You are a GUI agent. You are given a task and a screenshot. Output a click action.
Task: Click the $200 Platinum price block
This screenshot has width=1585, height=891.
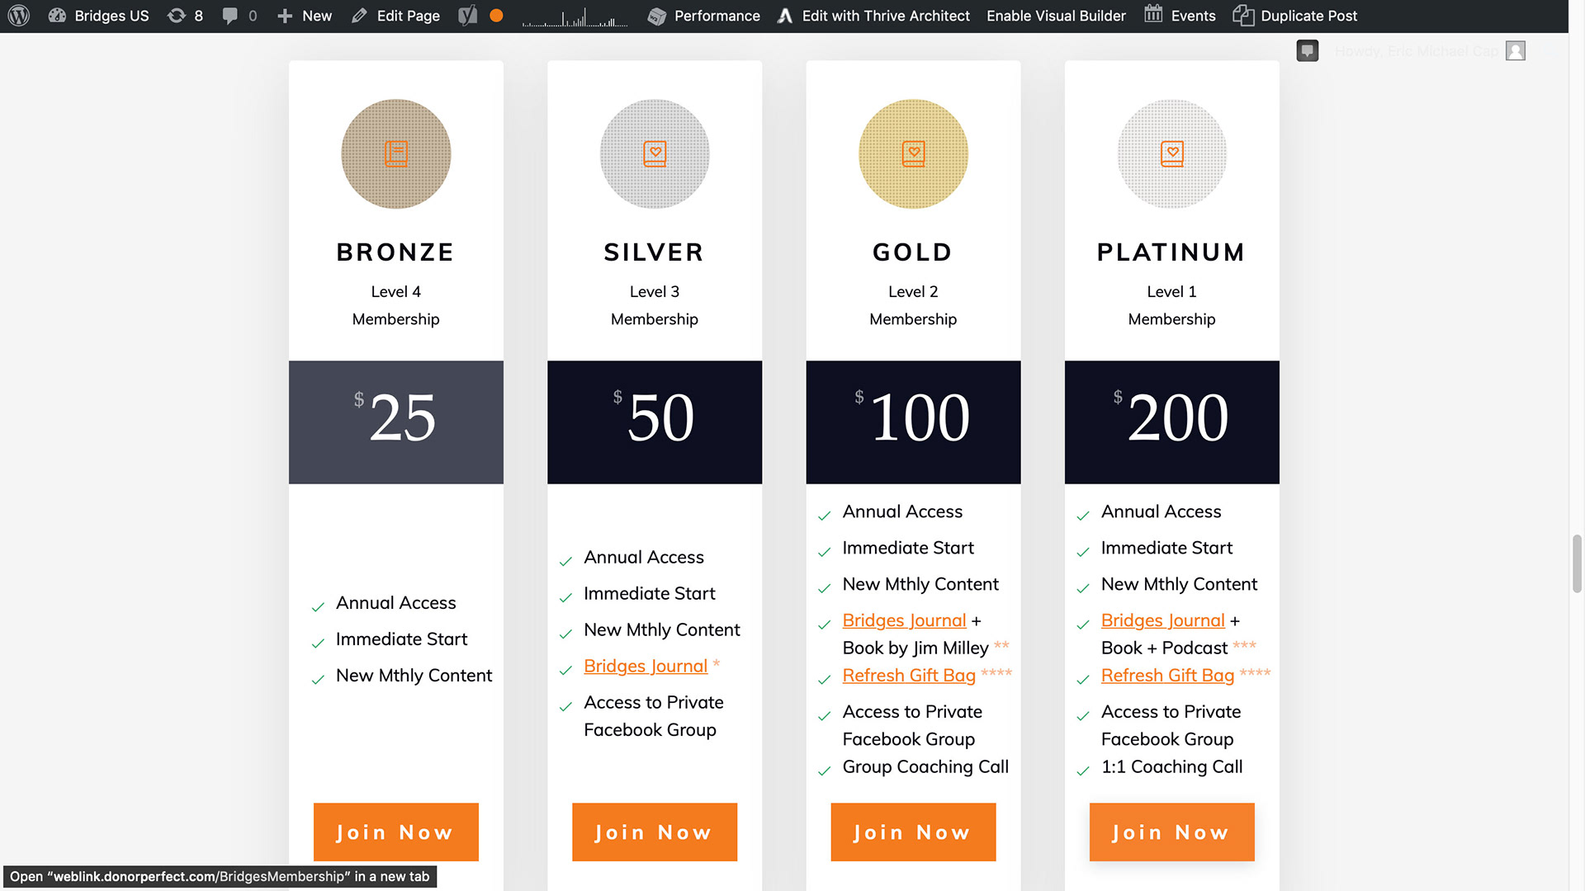pos(1172,422)
